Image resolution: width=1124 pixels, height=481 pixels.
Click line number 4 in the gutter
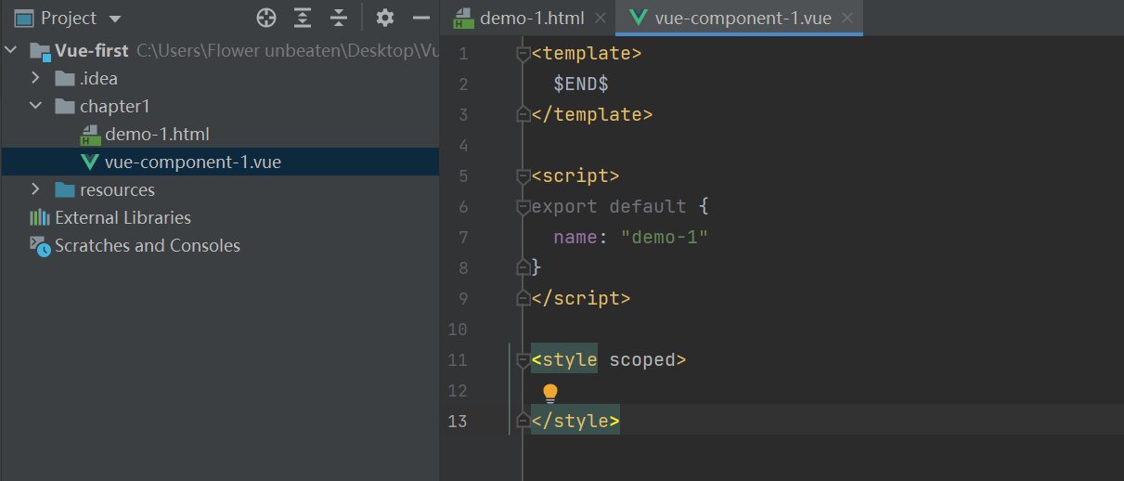[463, 145]
